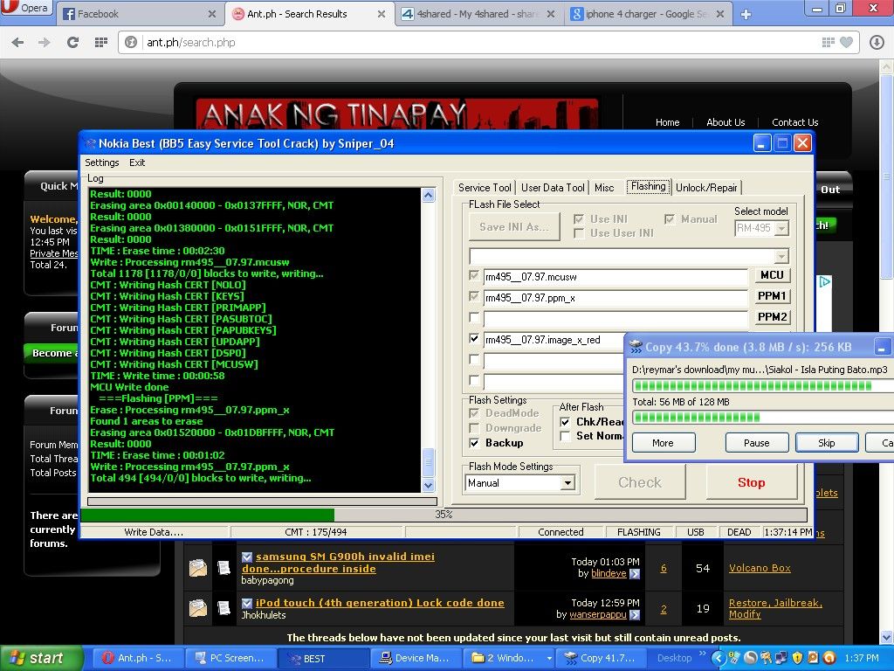The width and height of the screenshot is (894, 671).
Task: Switch to the Unlock/Repair tab
Action: click(706, 188)
